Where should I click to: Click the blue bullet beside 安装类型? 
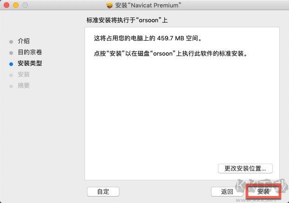(x=11, y=64)
